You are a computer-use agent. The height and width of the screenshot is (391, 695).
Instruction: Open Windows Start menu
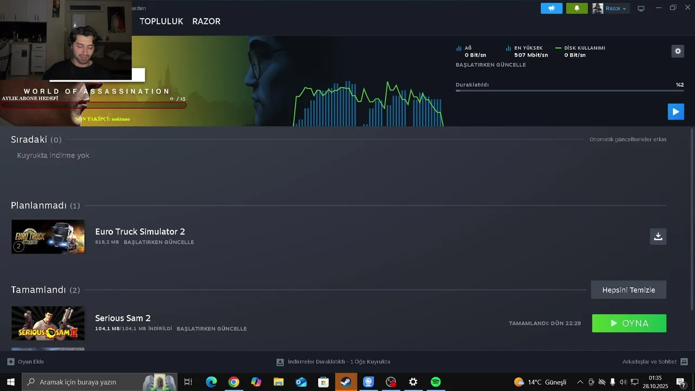(10, 382)
